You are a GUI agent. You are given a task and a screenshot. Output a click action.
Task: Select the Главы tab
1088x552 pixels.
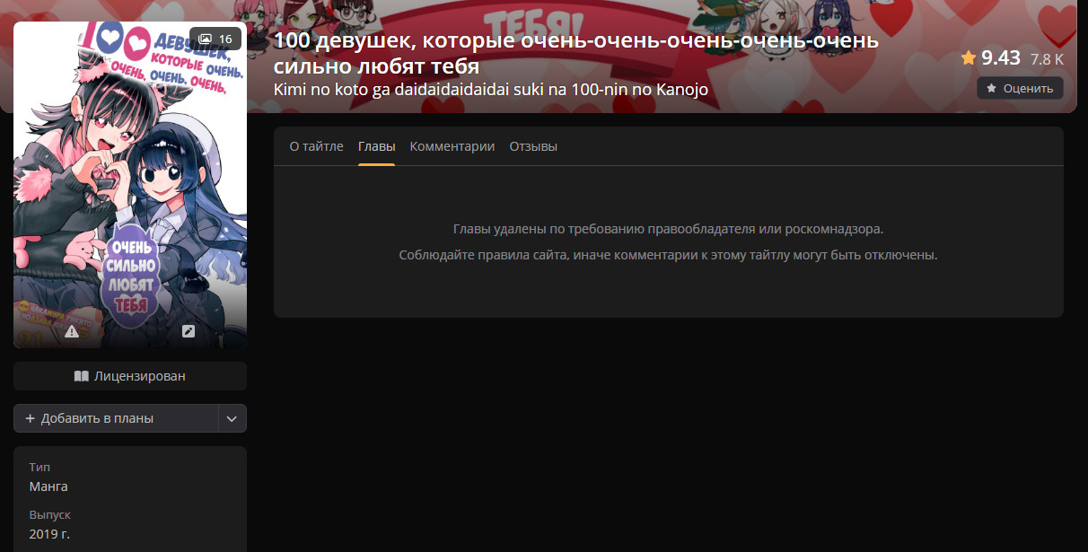(376, 146)
